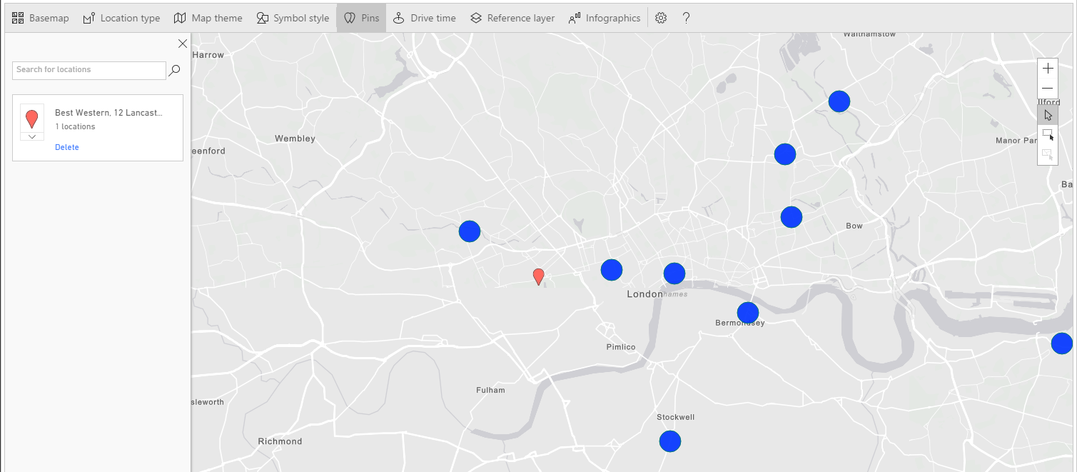Select the rectangle selection tool
Viewport: 1077px width, 472px height.
[1048, 134]
